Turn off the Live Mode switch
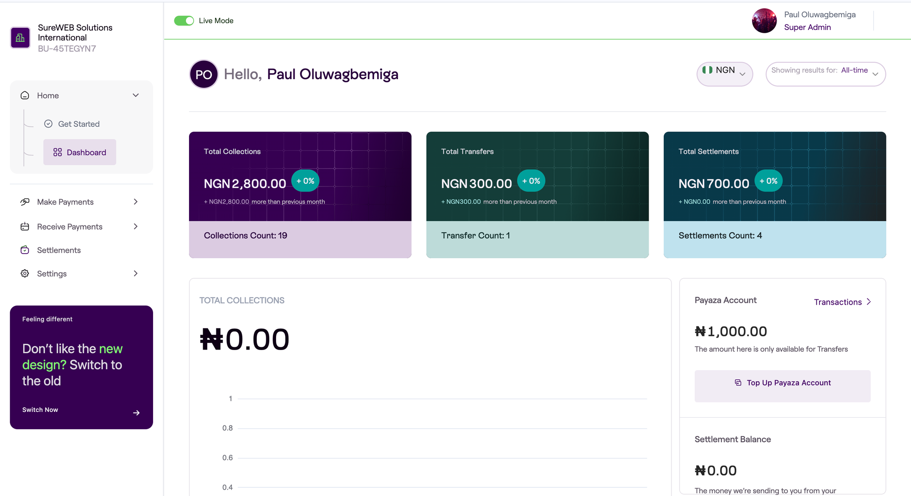The image size is (911, 496). coord(184,21)
